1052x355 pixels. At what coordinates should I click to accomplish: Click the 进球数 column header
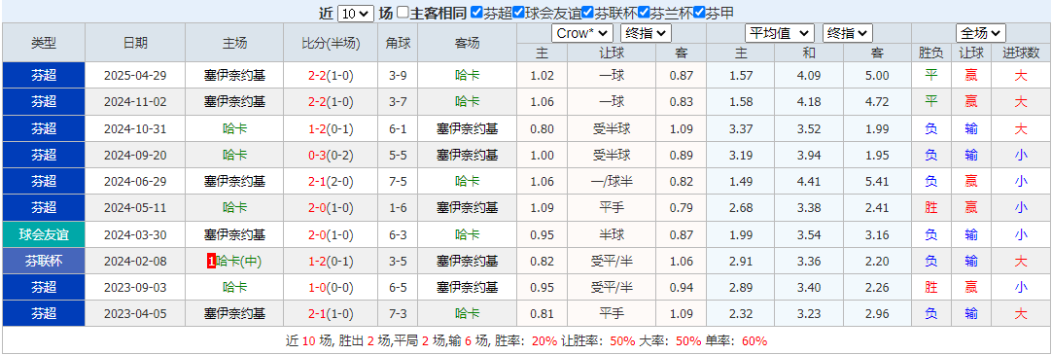(x=1021, y=53)
